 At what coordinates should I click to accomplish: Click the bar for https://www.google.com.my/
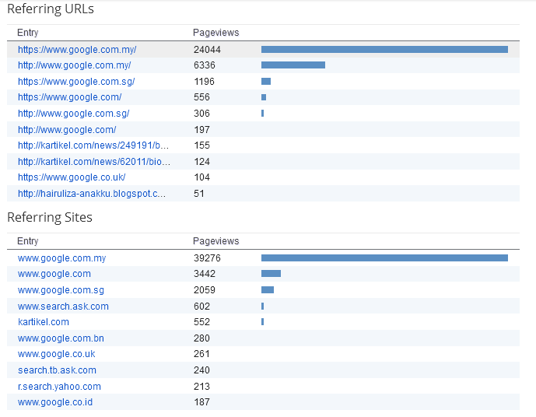tap(384, 50)
